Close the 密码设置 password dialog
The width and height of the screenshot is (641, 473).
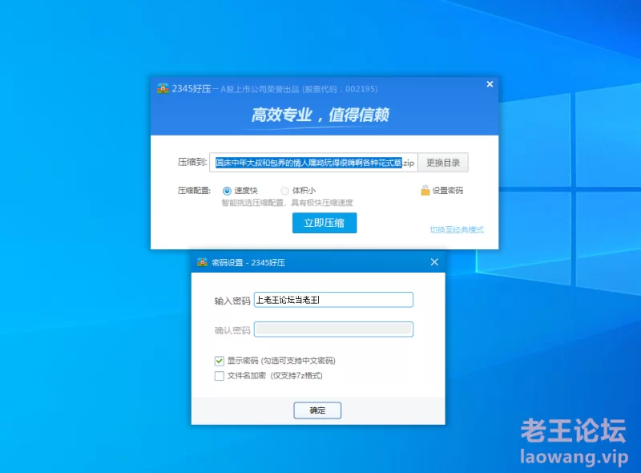pyautogui.click(x=434, y=262)
